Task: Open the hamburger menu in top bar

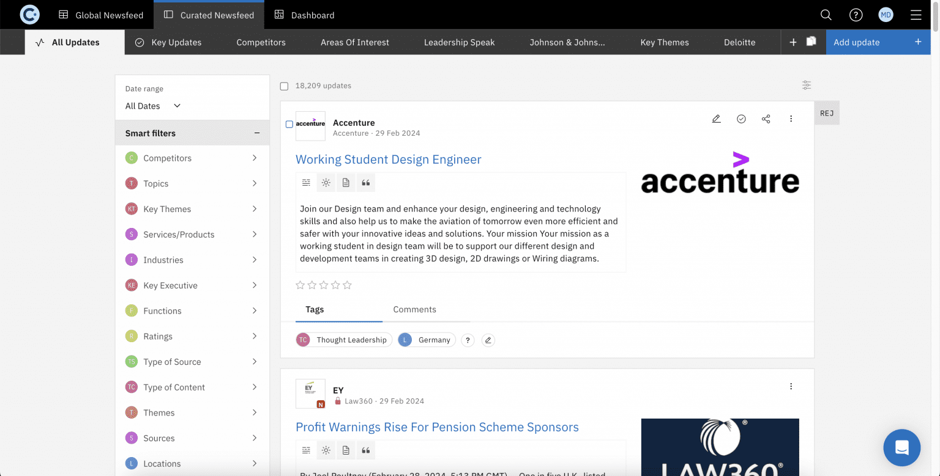Action: [x=916, y=15]
